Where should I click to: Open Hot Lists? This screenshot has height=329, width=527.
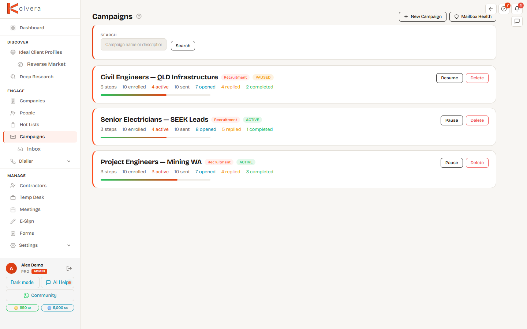[40, 125]
